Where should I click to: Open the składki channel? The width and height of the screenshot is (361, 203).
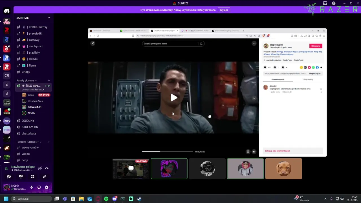pyautogui.click(x=34, y=59)
